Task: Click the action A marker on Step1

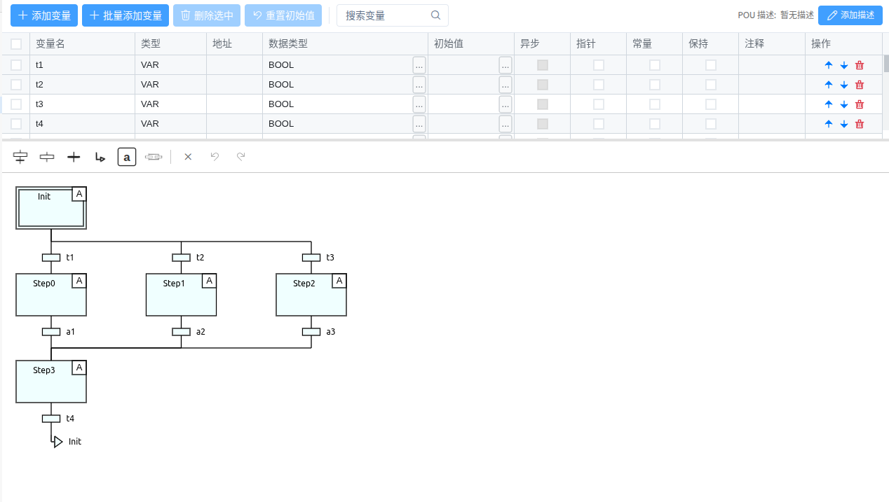Action: [210, 281]
